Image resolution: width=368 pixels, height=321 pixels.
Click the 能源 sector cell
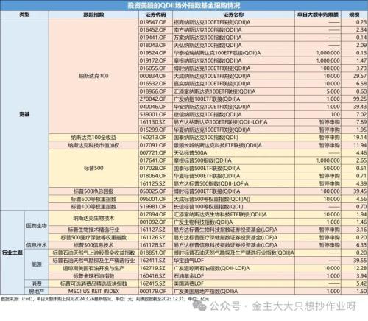[x=36, y=264]
